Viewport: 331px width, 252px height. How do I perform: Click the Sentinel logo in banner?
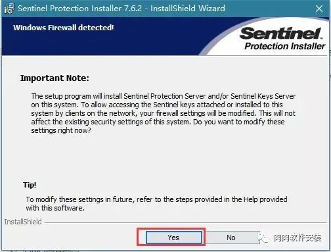[x=281, y=34]
